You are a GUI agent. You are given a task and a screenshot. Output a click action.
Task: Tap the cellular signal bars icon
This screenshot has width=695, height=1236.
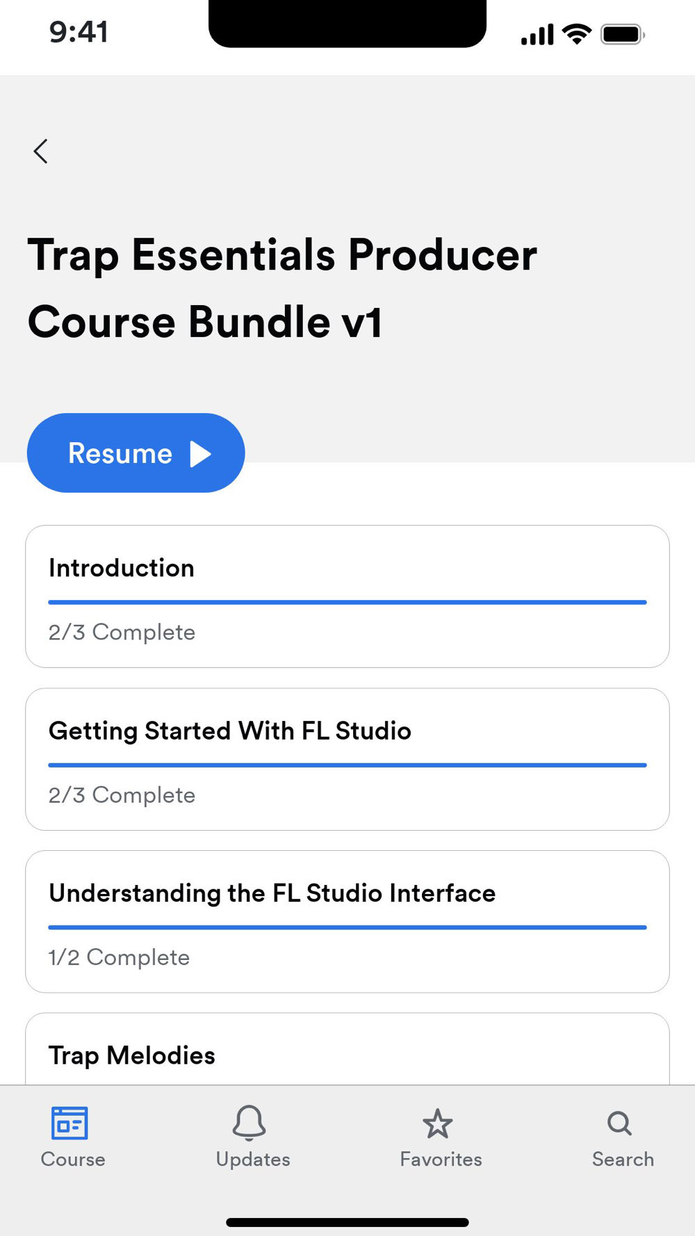tap(537, 34)
